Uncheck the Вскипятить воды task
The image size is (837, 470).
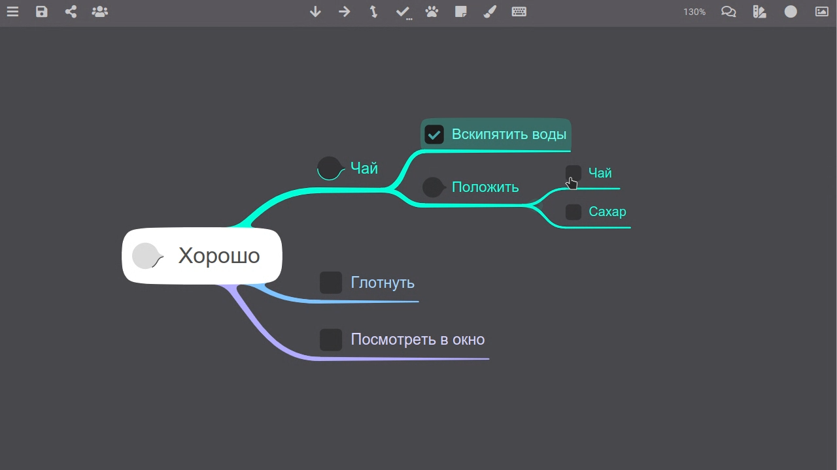coord(434,134)
